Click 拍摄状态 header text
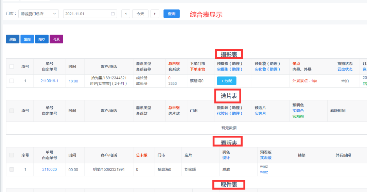The height and width of the screenshot is (192, 367). pos(345,63)
